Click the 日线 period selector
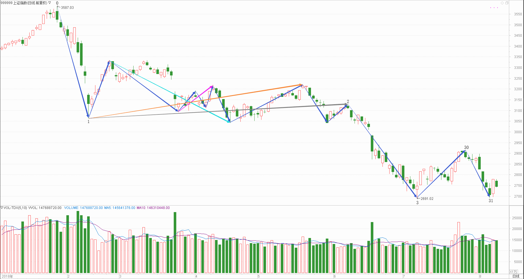 coord(516,276)
